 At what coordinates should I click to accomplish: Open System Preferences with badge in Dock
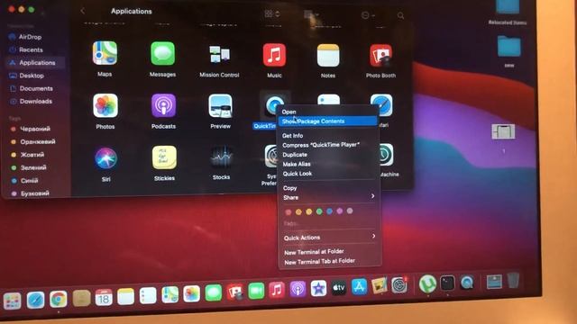[399, 285]
